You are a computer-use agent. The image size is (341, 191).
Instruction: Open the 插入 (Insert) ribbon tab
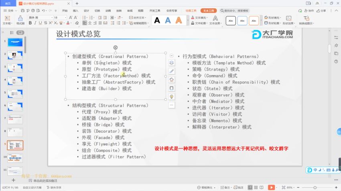75,11
